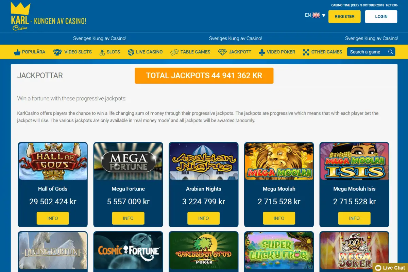This screenshot has height=272, width=408.
Task: Open the Live Chat widget
Action: pyautogui.click(x=390, y=268)
